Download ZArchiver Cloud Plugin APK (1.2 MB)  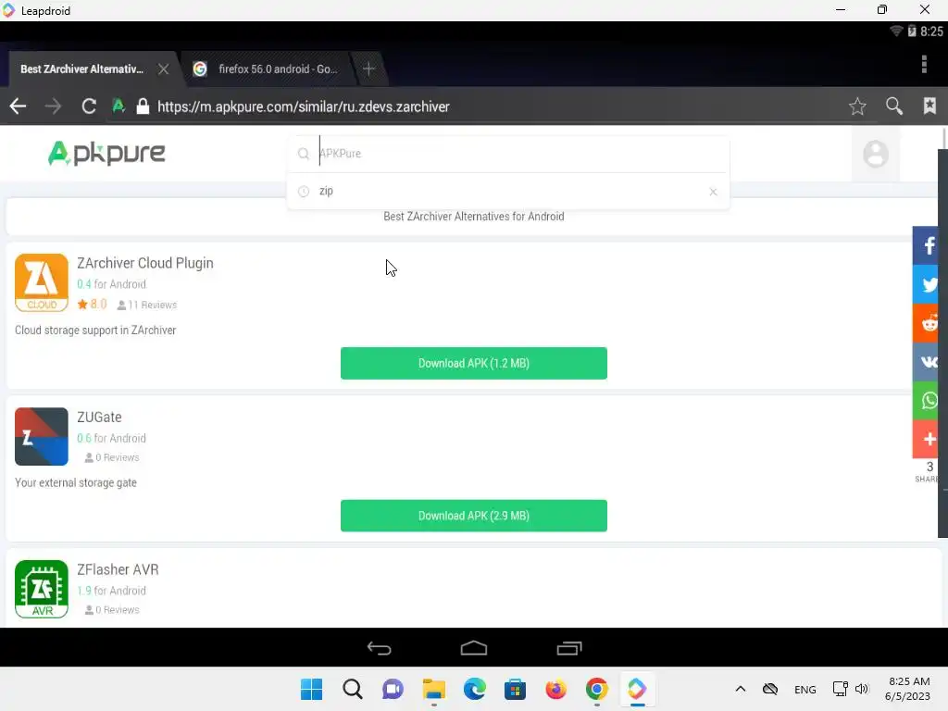pos(473,363)
